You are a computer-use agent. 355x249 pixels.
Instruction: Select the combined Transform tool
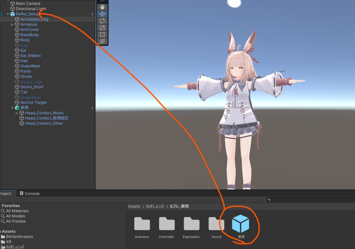102,41
